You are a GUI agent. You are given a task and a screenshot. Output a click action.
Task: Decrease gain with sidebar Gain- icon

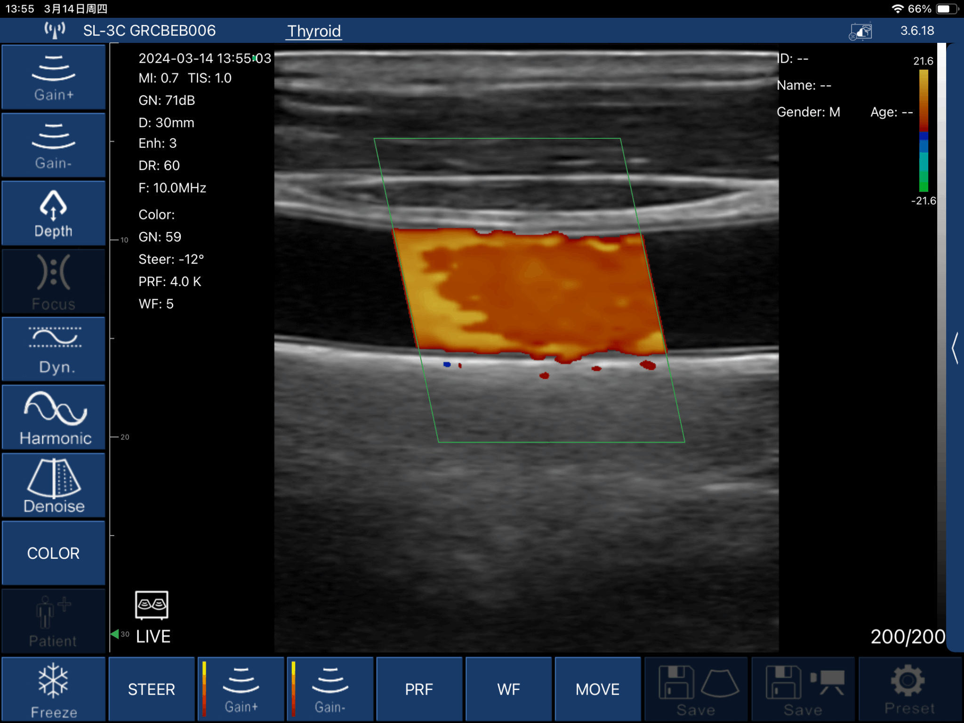[x=53, y=145]
